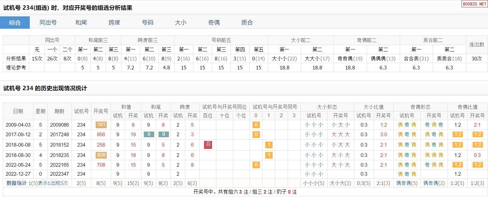The image size is (488, 197).
Task: Click 试机号与开奖号同位 header
Action: coord(224,107)
